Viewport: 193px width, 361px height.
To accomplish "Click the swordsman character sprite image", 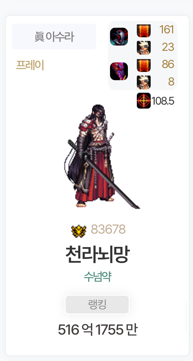I will pos(102,156).
